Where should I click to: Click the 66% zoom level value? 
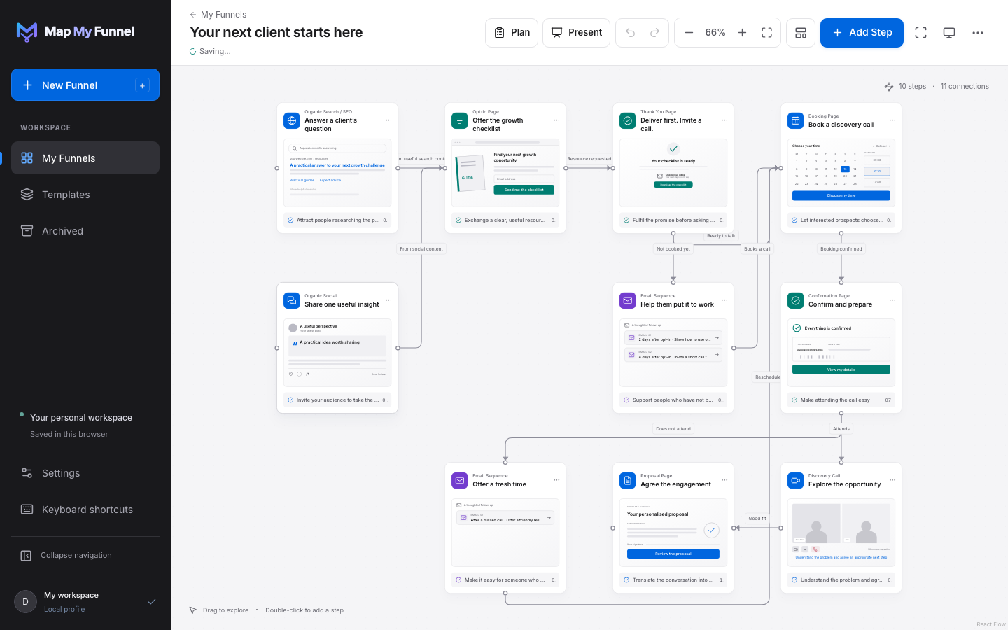(715, 33)
